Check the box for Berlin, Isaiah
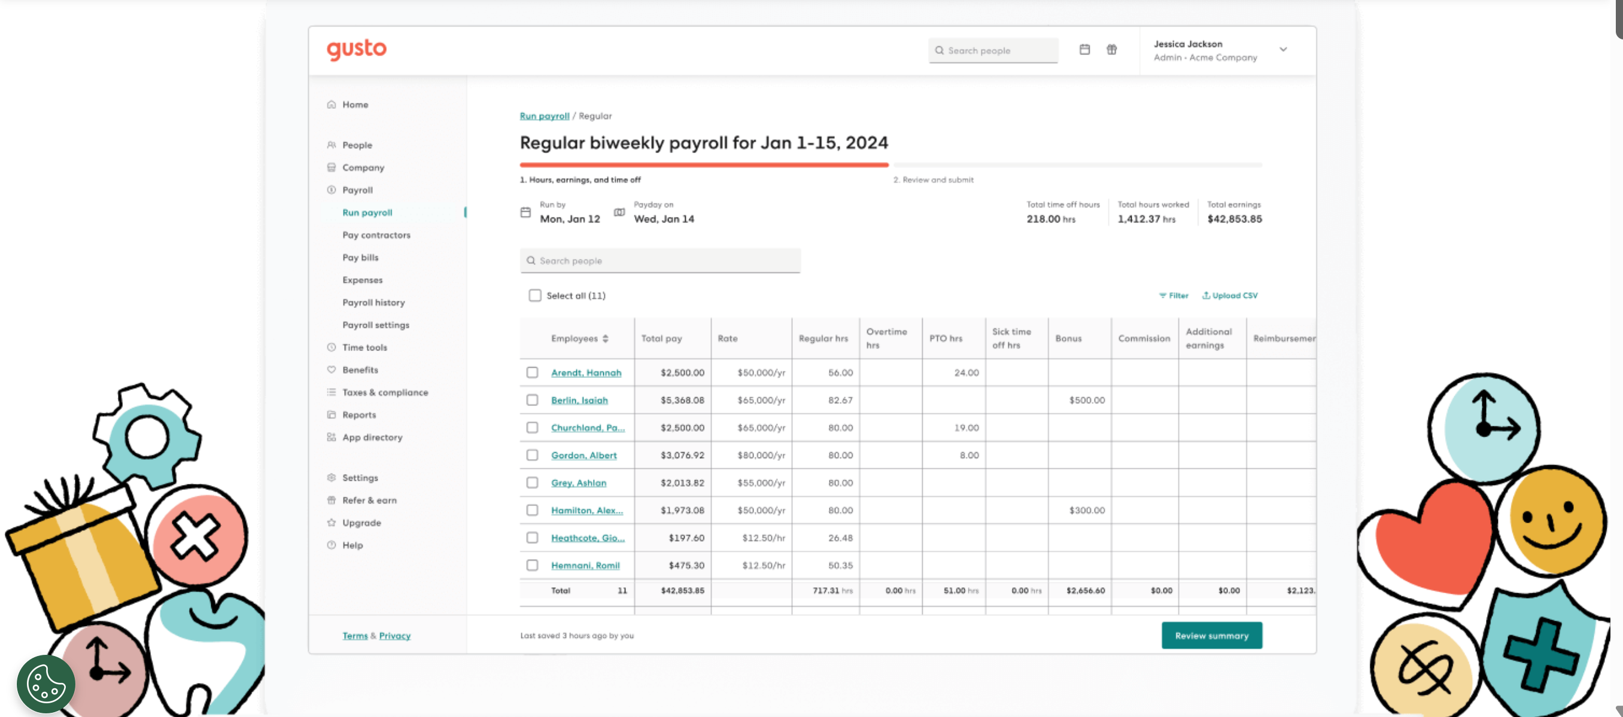Screen dimensions: 1623x717 pos(533,401)
